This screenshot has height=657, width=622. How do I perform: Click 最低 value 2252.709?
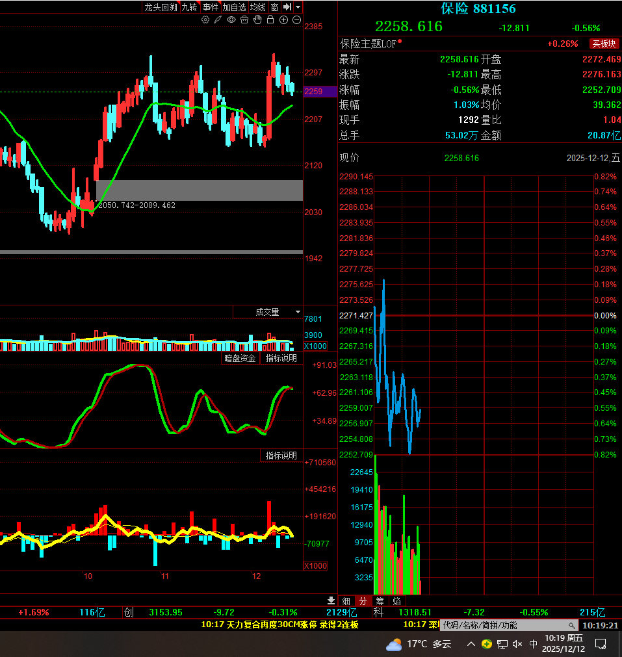[x=601, y=90]
